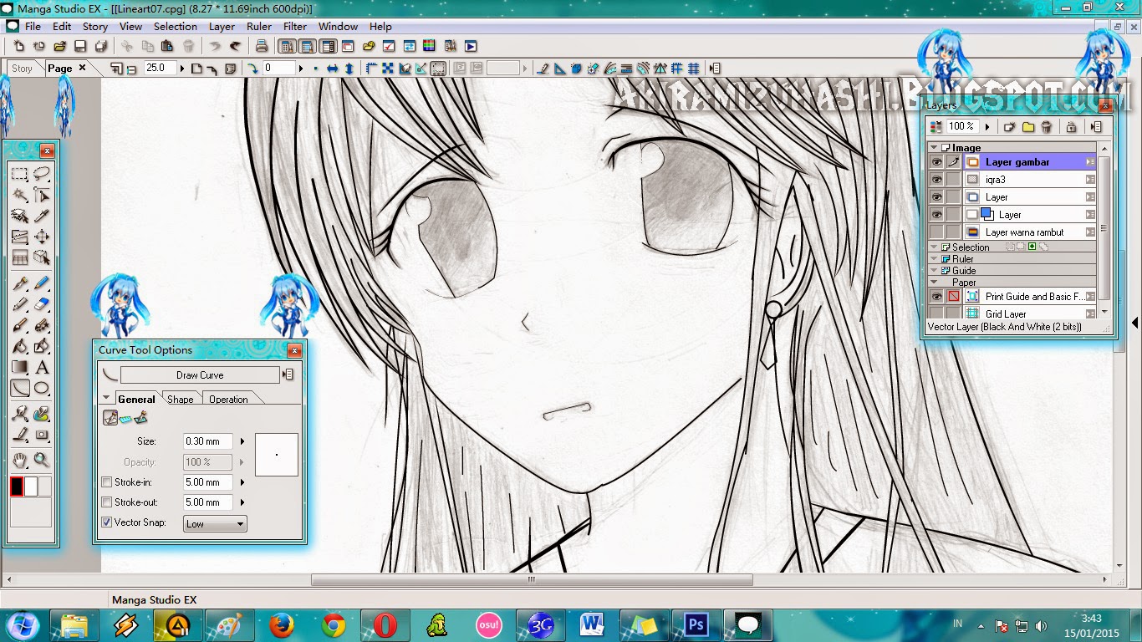Image resolution: width=1142 pixels, height=642 pixels.
Task: Click the Draw Curve button
Action: click(200, 375)
